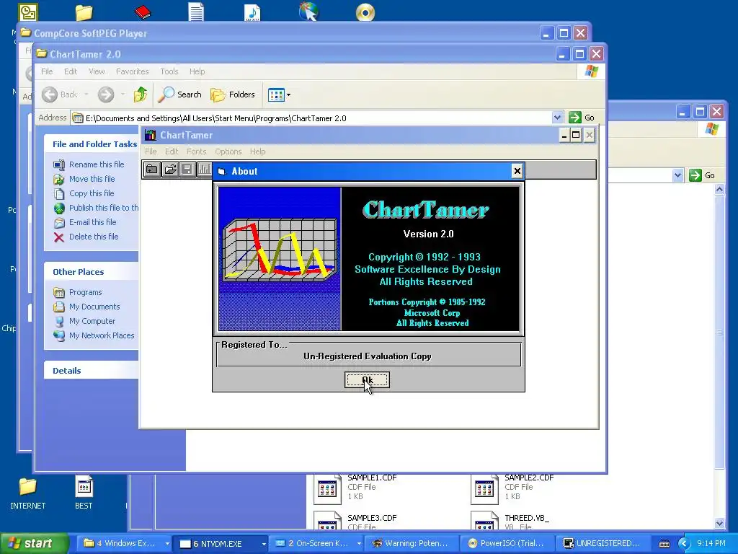738x554 pixels.
Task: Click the globe with cursor desktop icon
Action: (308, 12)
